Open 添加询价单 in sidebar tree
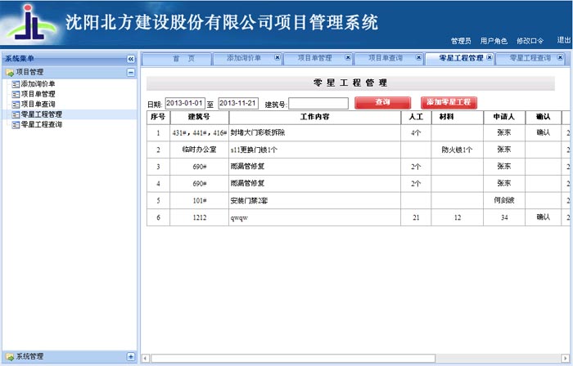Image resolution: width=573 pixels, height=366 pixels. pos(38,84)
